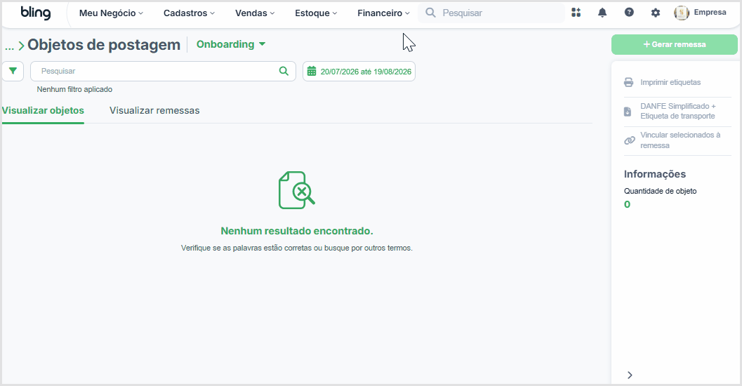
Task: Click Imprimir etiquetas
Action: [x=670, y=82]
